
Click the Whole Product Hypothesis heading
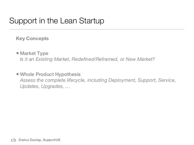[50, 74]
